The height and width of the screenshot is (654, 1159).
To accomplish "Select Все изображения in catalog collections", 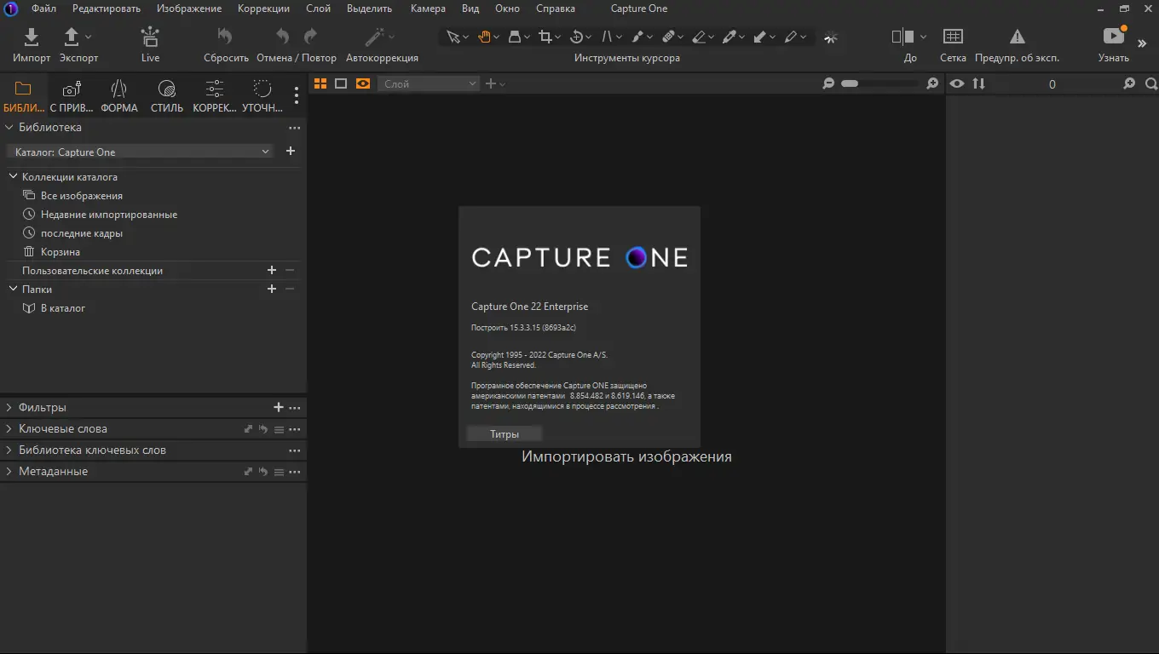I will (x=82, y=196).
